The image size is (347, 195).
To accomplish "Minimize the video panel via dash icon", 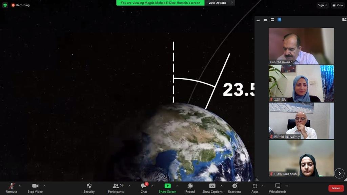I will point(258,20).
